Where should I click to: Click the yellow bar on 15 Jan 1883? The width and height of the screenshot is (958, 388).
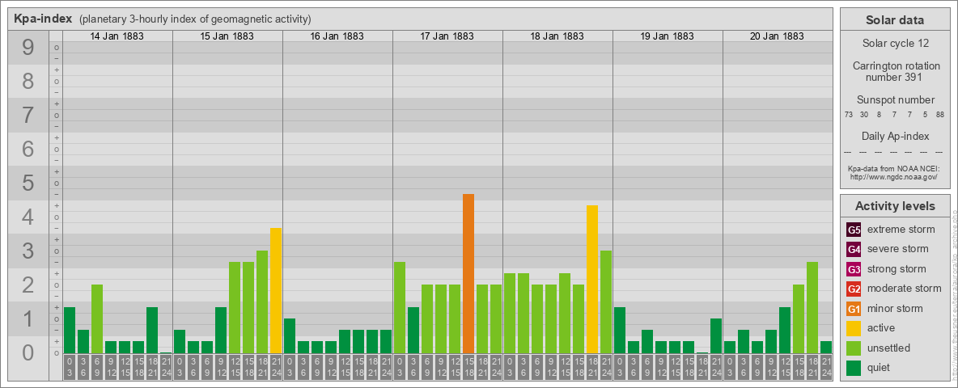coord(276,291)
